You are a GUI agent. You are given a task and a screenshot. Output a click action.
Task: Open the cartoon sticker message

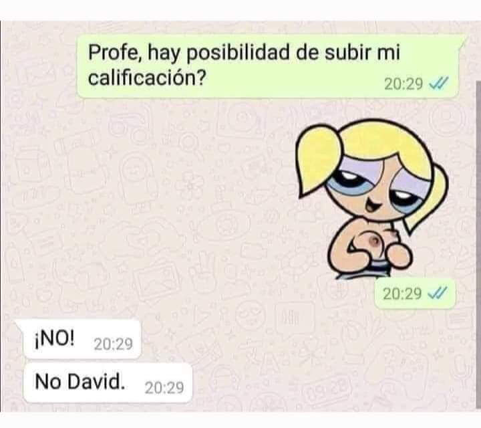coord(372,199)
